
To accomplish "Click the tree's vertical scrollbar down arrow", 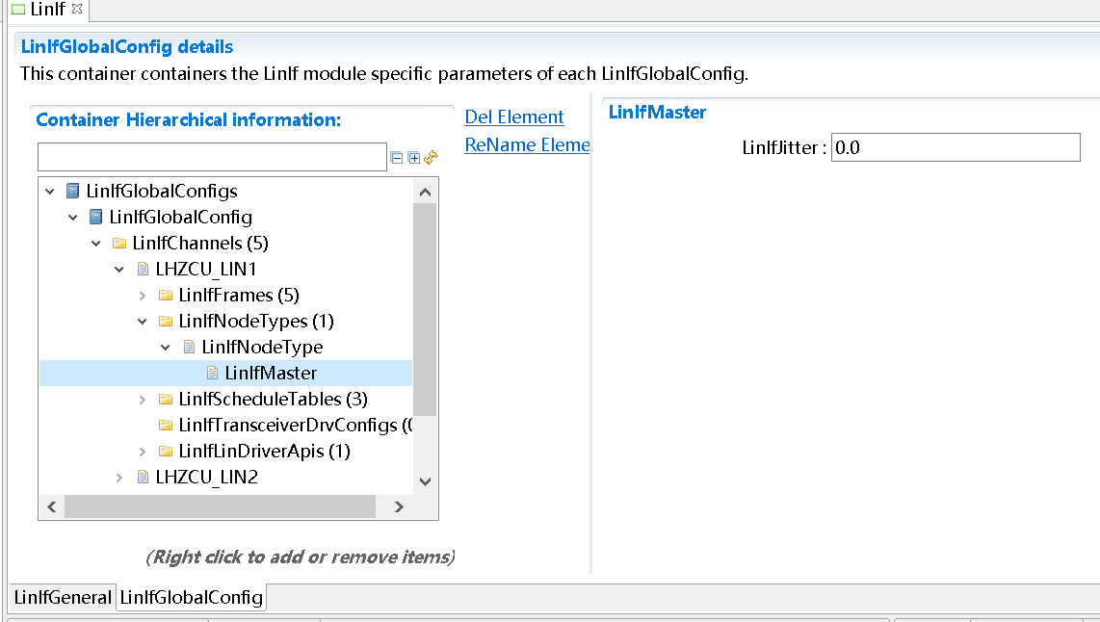I will (x=426, y=481).
